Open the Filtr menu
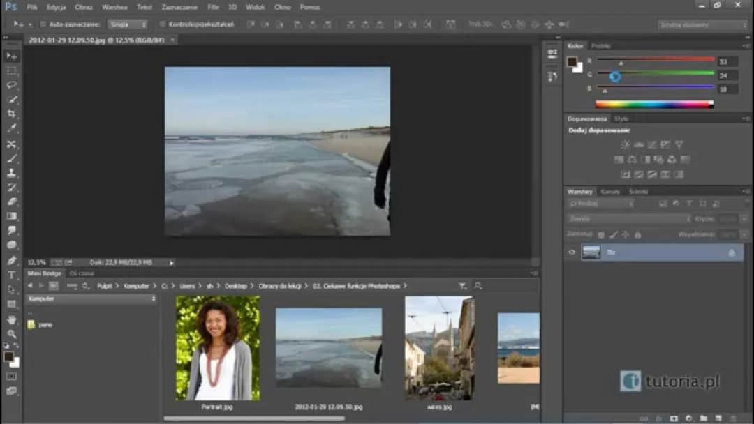This screenshot has width=754, height=424. pos(213,7)
